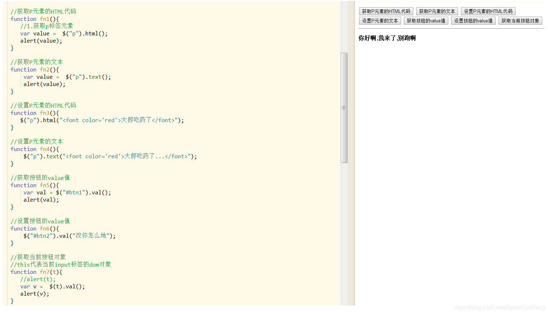The image size is (548, 314).
Task: Click the 获取按钮的value值 button
Action: (426, 21)
